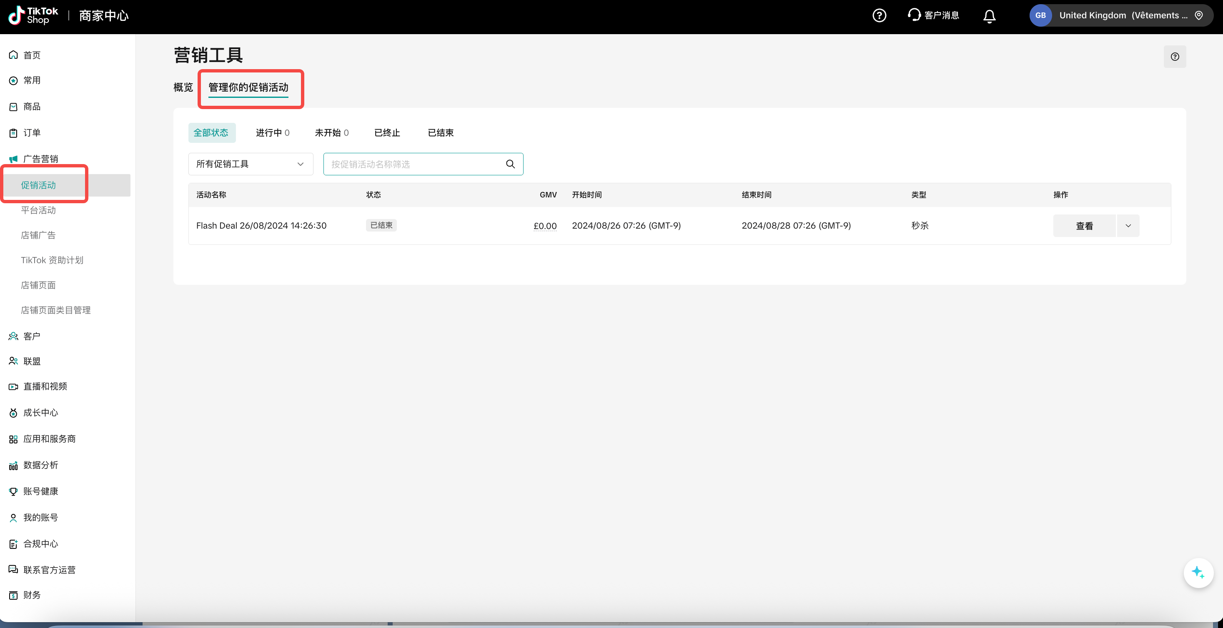Switch to the 概览 tab
The height and width of the screenshot is (628, 1223).
point(183,87)
